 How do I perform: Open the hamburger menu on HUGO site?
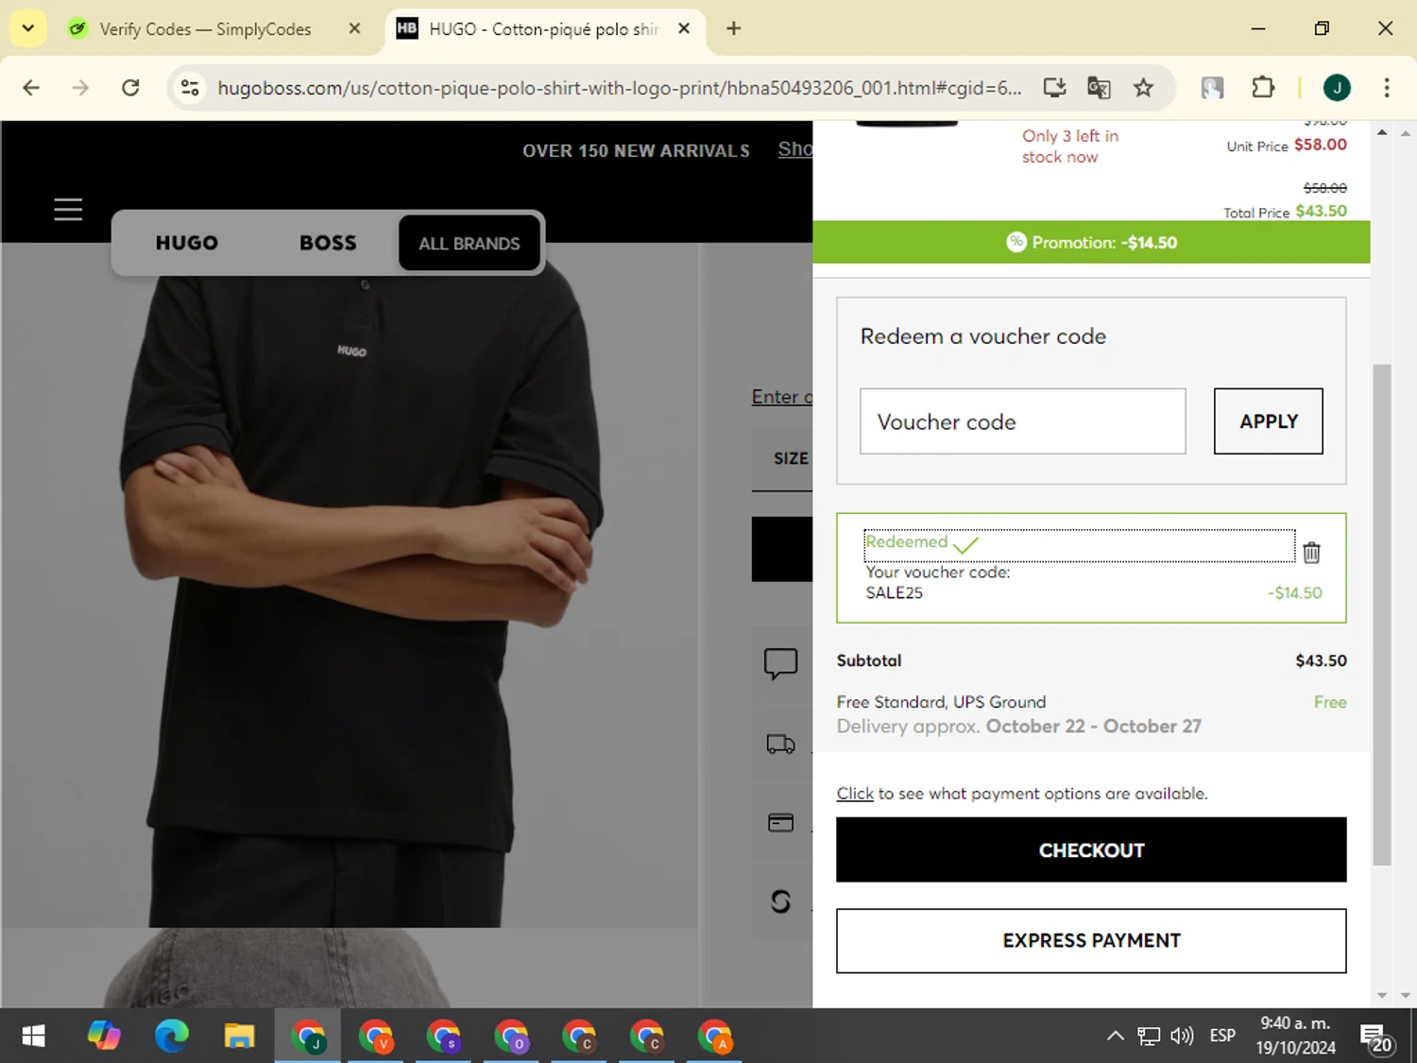[x=68, y=209]
